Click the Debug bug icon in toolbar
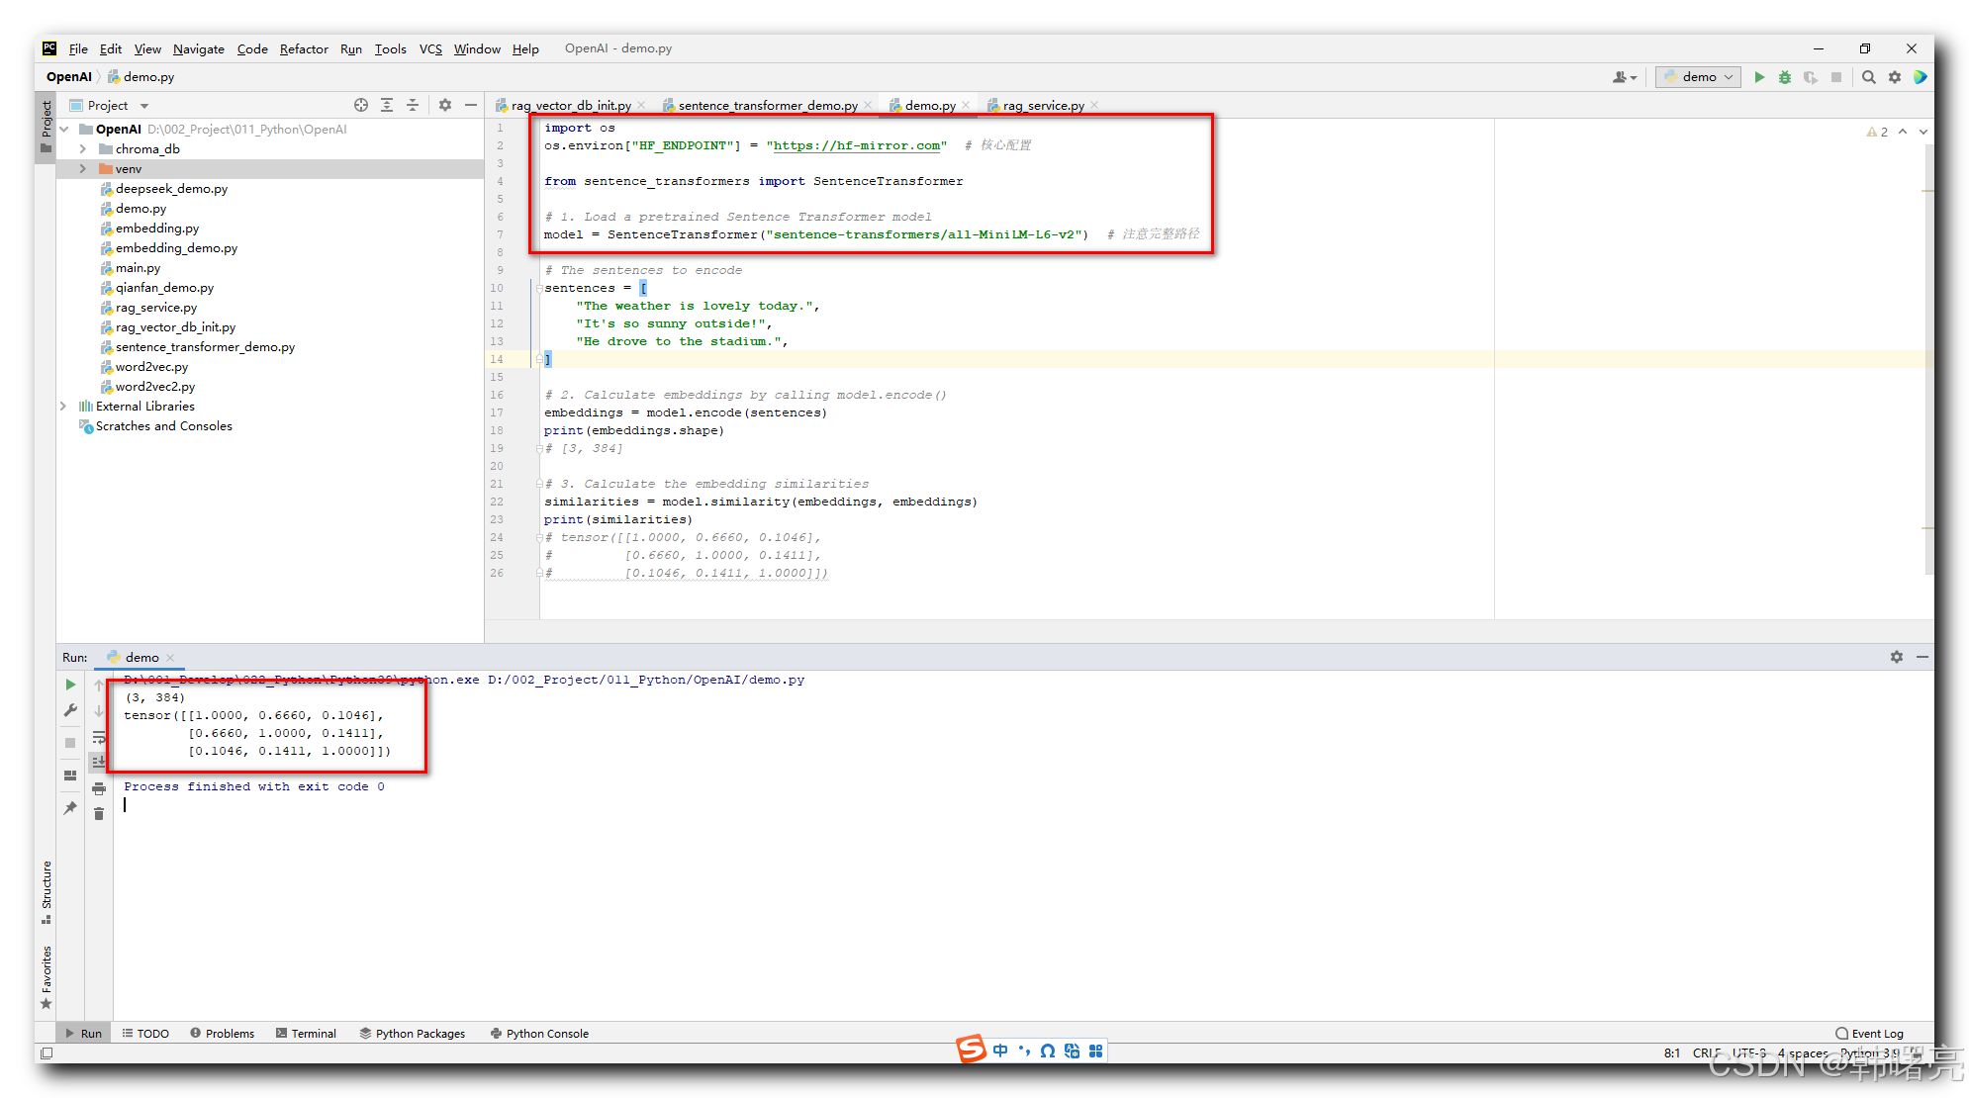This screenshot has width=1969, height=1098. 1785,77
